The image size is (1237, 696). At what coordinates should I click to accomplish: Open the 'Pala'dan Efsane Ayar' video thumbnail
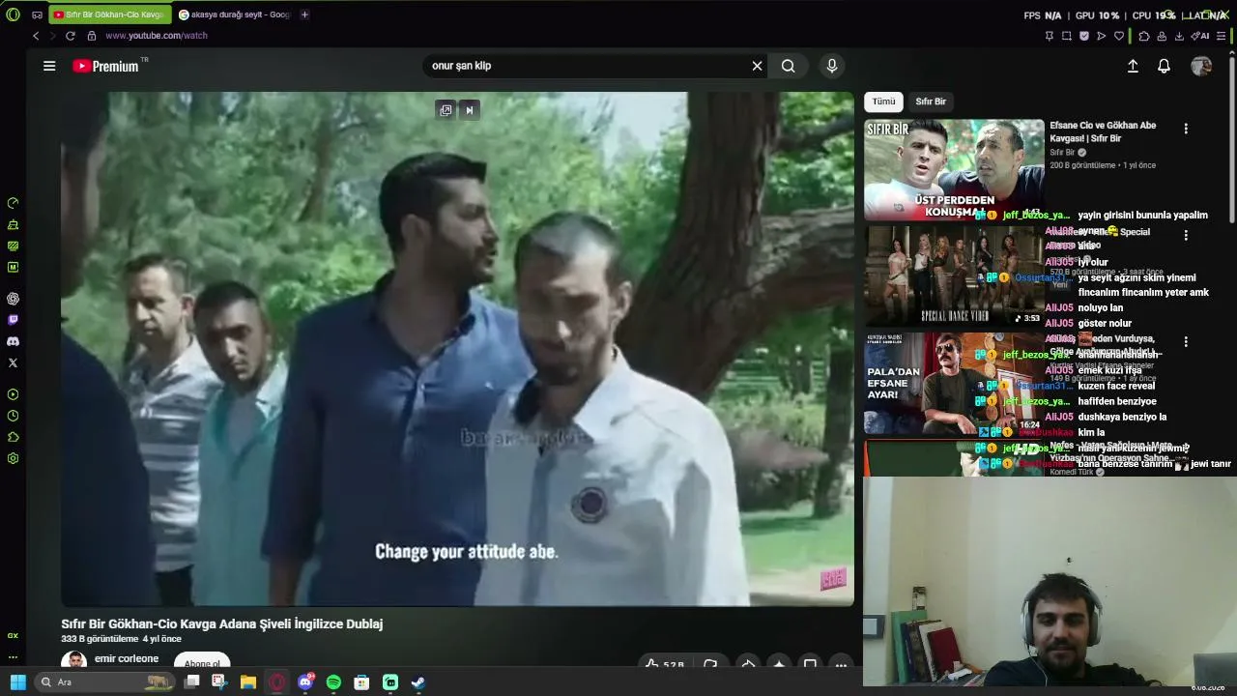[x=954, y=384]
